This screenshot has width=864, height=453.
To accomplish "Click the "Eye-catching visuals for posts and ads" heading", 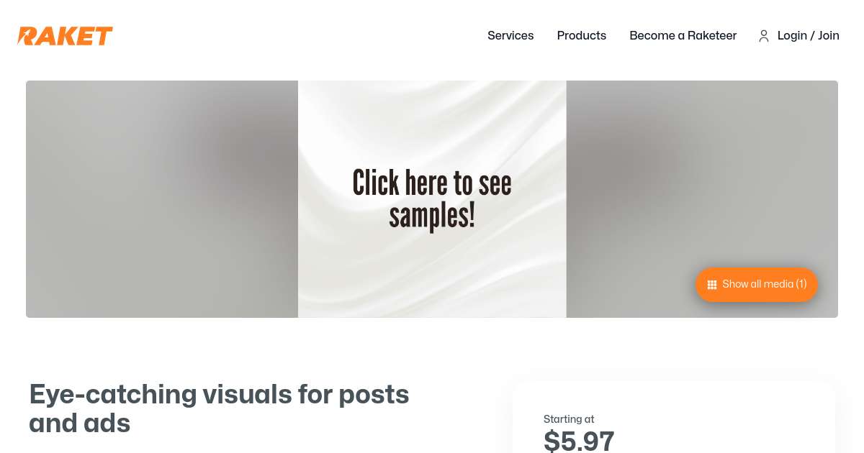I will 219,408.
